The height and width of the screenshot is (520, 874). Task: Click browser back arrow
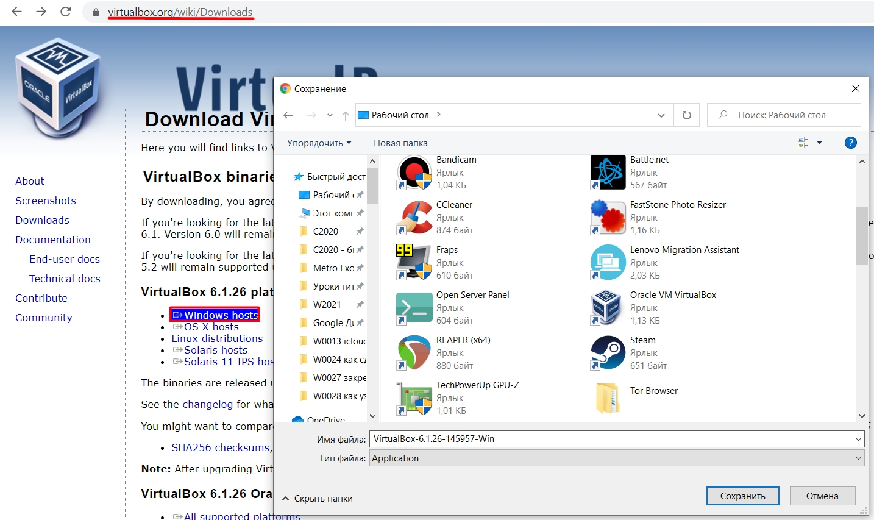(x=16, y=12)
